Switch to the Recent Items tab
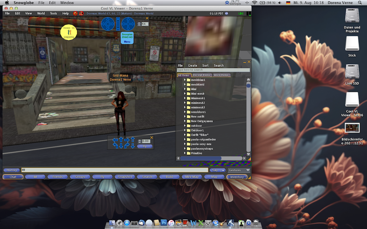The image size is (367, 229). pyautogui.click(x=202, y=75)
